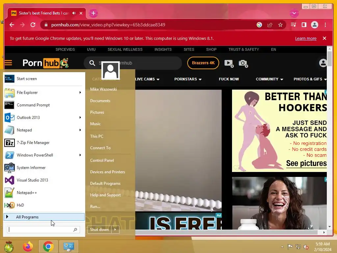Image resolution: width=337 pixels, height=253 pixels.
Task: Open the site's user account icon
Action: click(x=323, y=63)
